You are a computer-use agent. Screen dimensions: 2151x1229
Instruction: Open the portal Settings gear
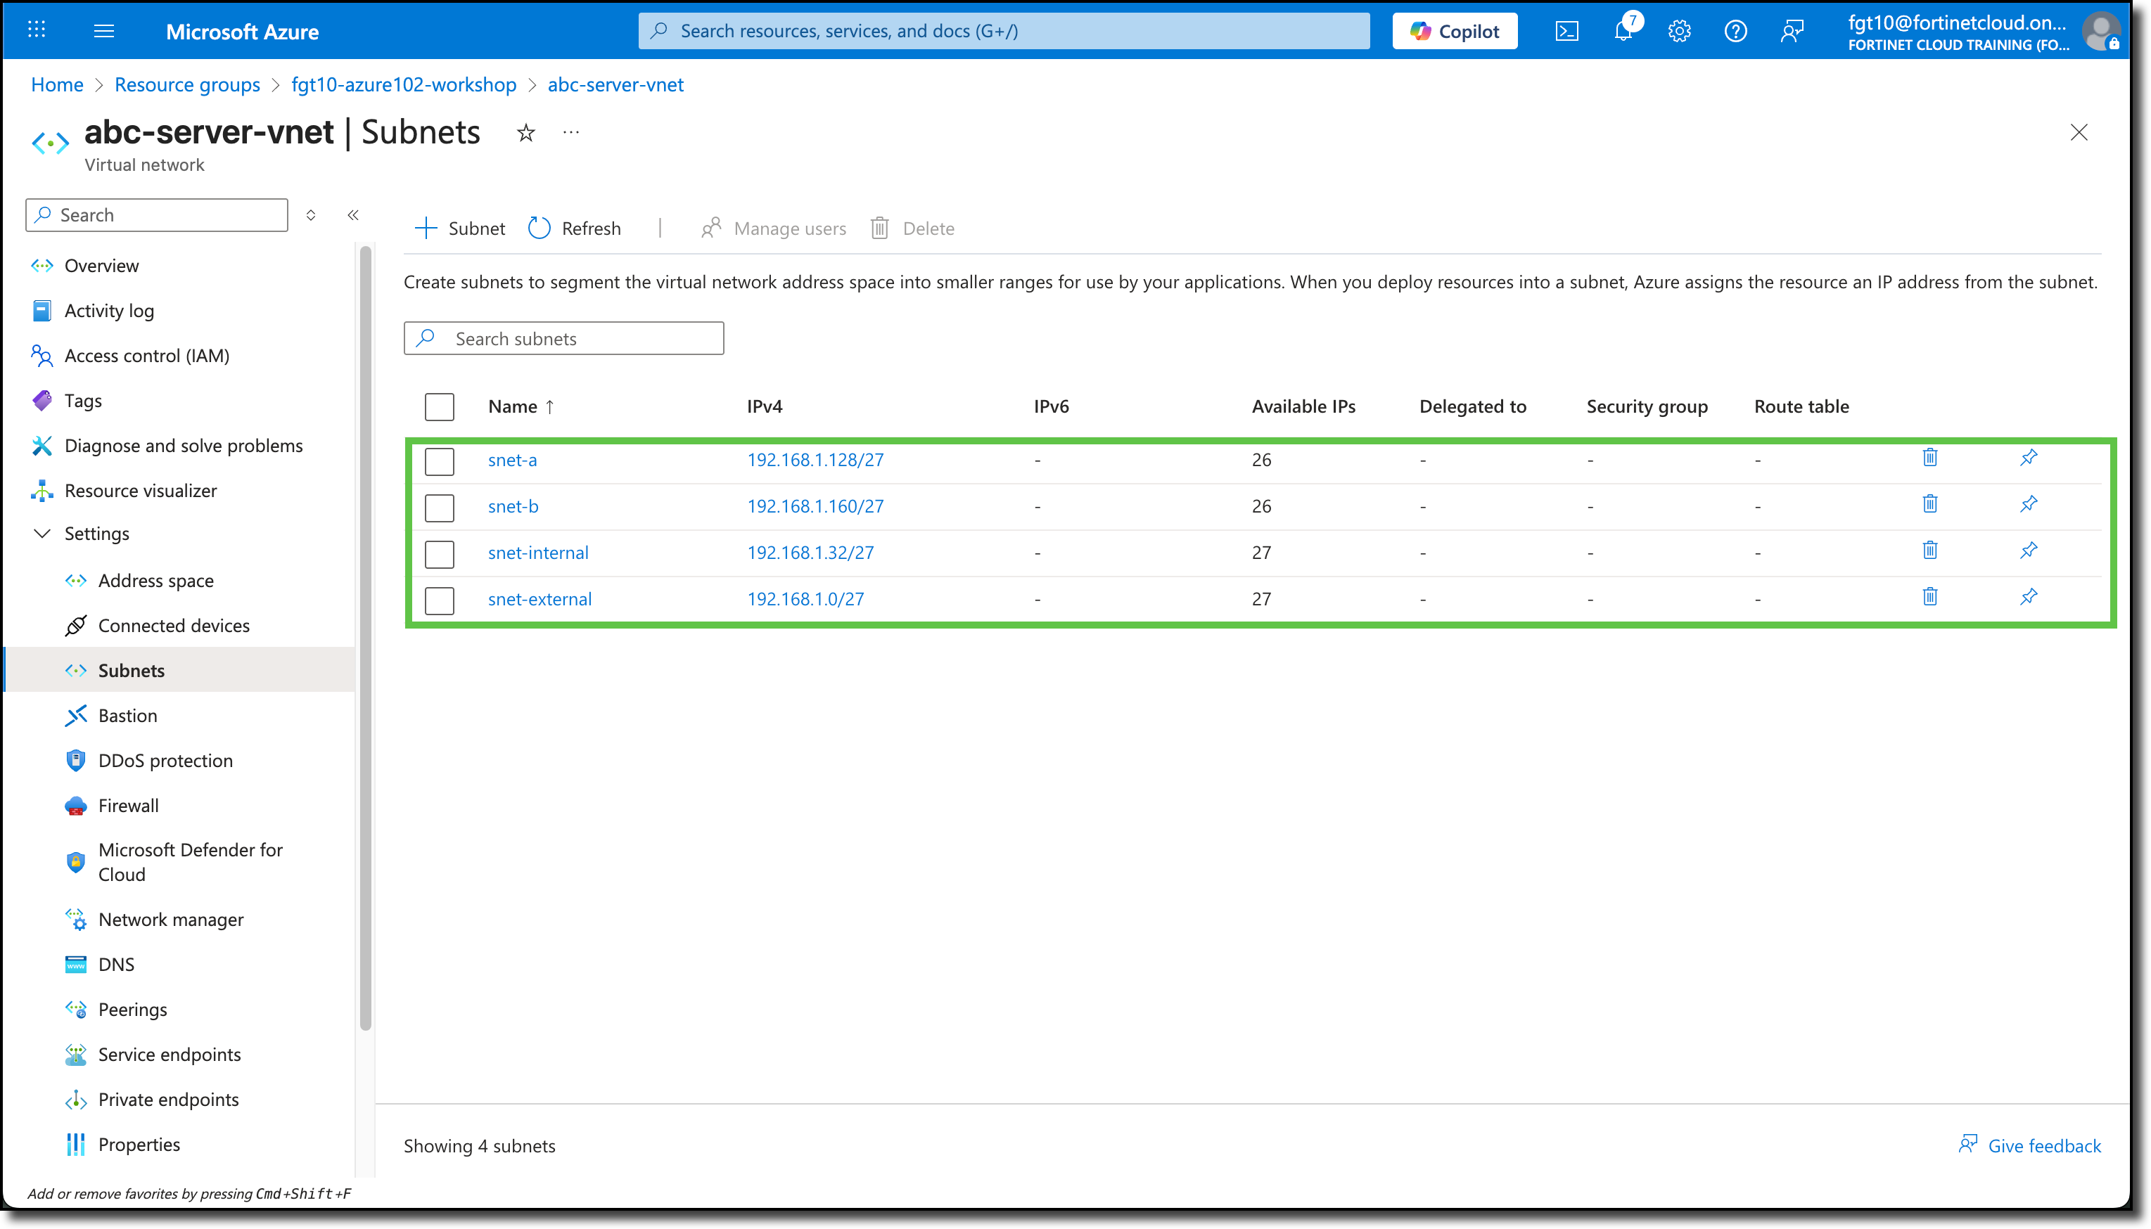(1679, 30)
